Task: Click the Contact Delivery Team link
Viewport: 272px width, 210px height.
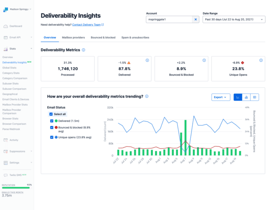Action: pos(87,25)
